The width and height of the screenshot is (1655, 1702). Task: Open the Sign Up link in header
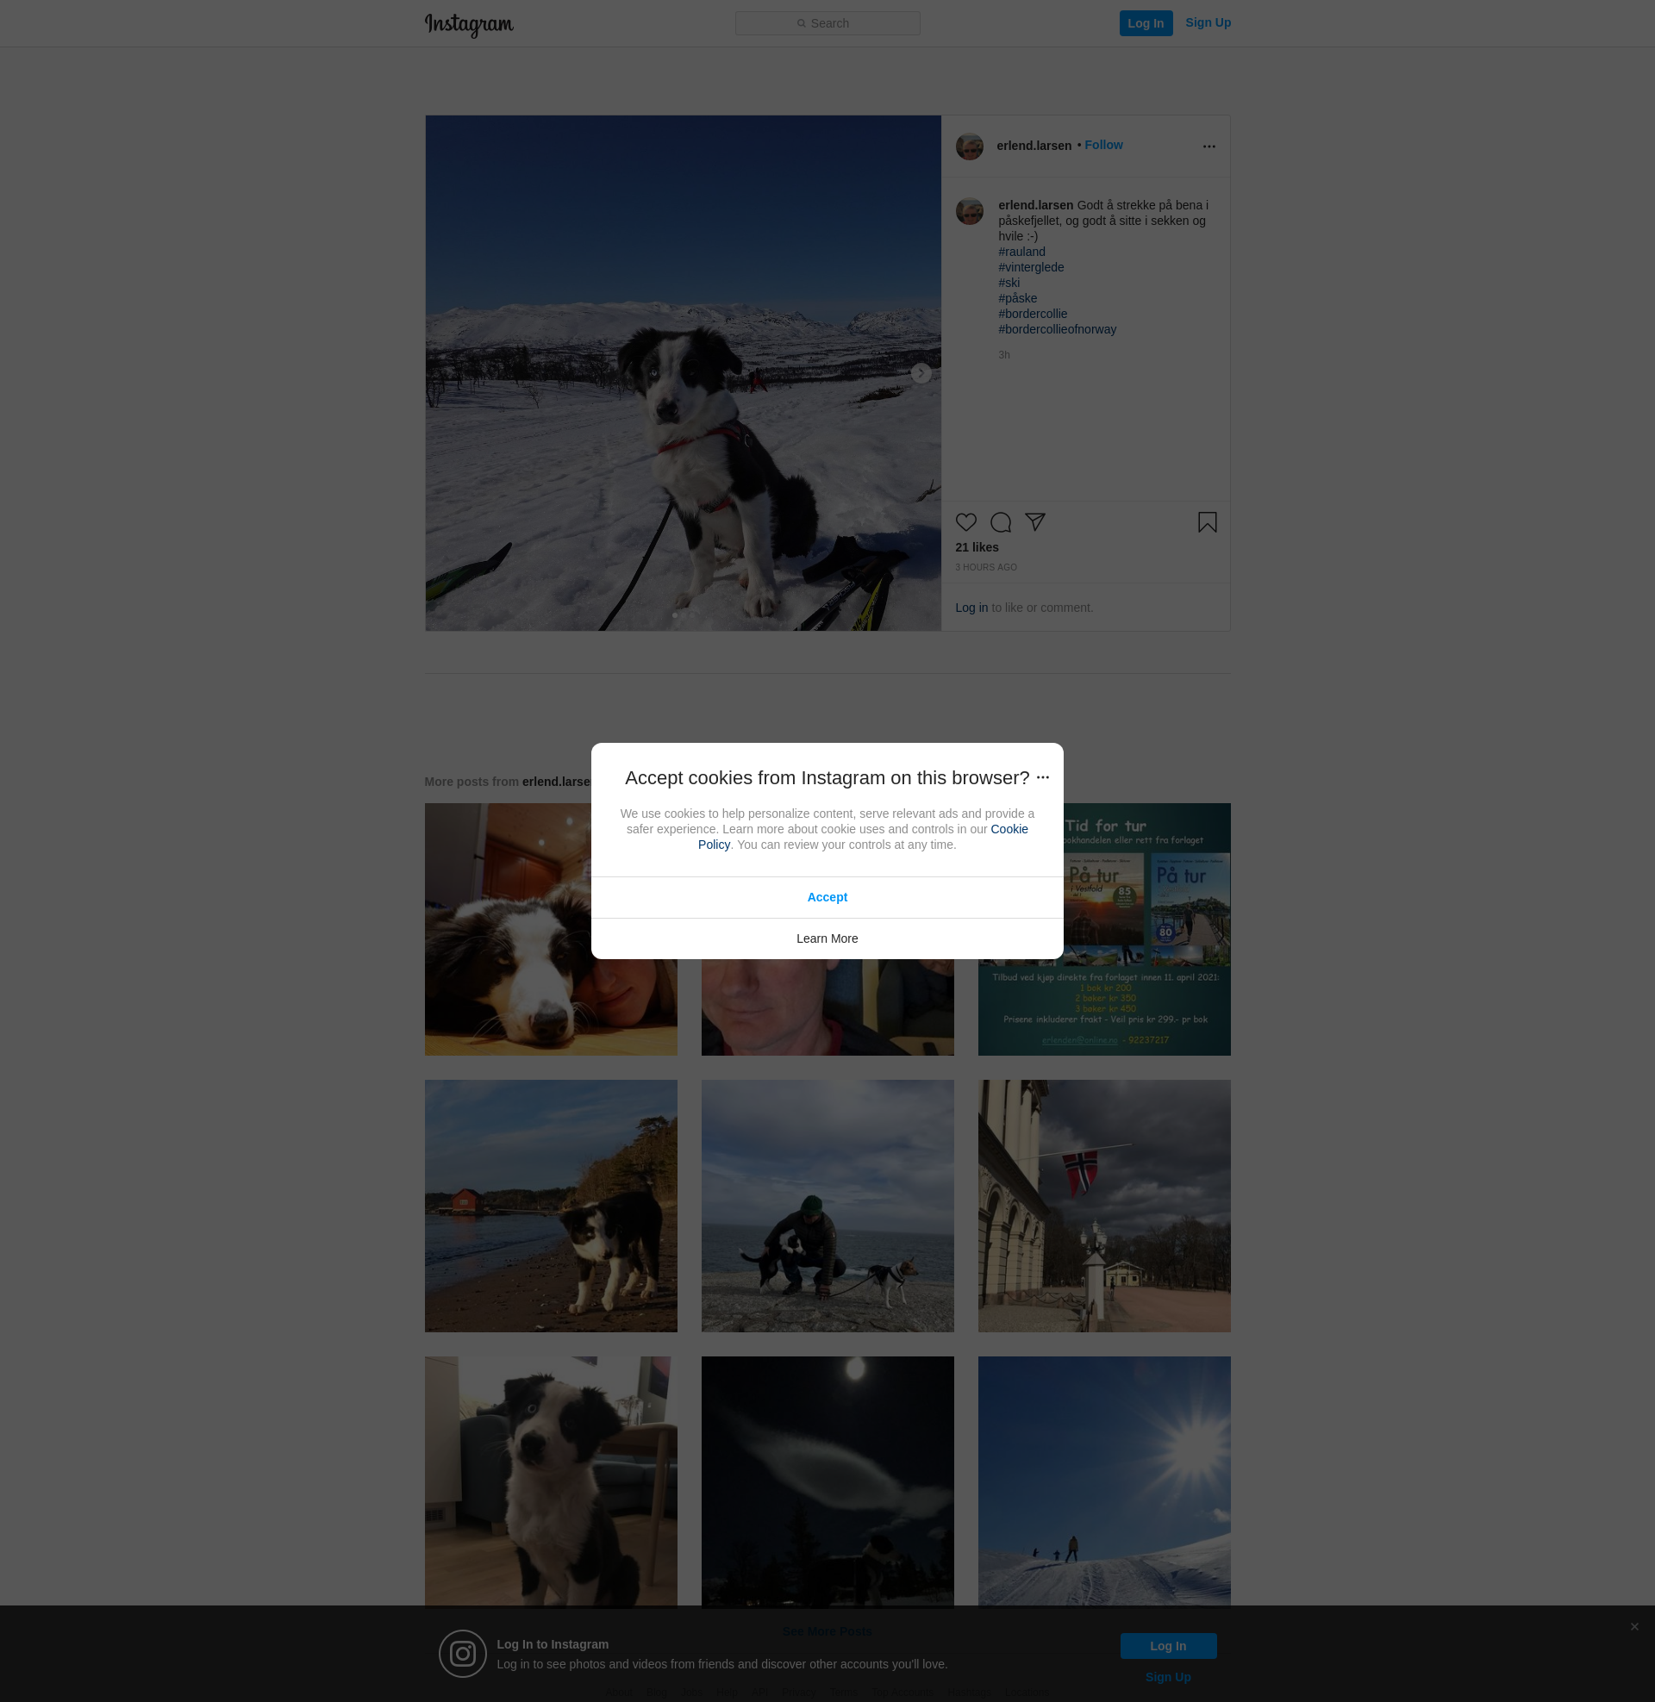[1208, 22]
